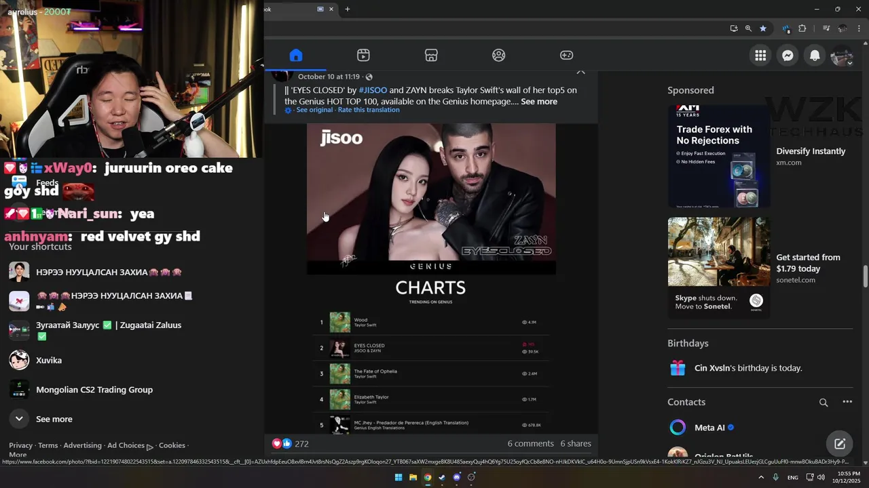The width and height of the screenshot is (869, 488).
Task: Click the Cookies footer link
Action: pyautogui.click(x=172, y=445)
